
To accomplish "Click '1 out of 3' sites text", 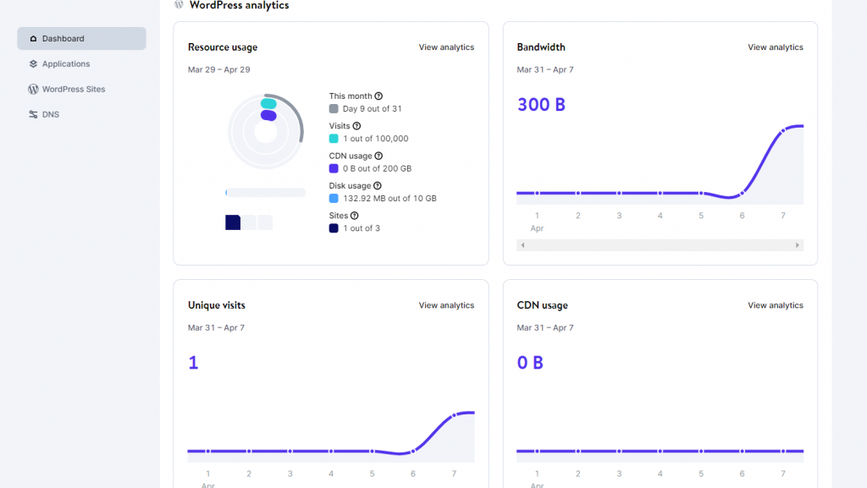I will click(362, 228).
